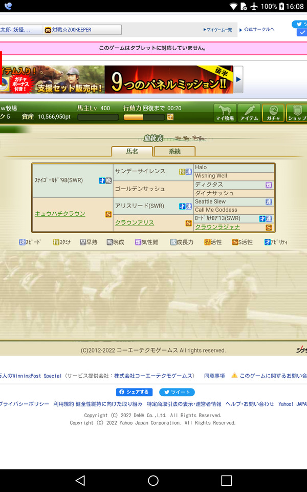Click the 才 icon beside ロードカナロア'13

(x=262, y=219)
